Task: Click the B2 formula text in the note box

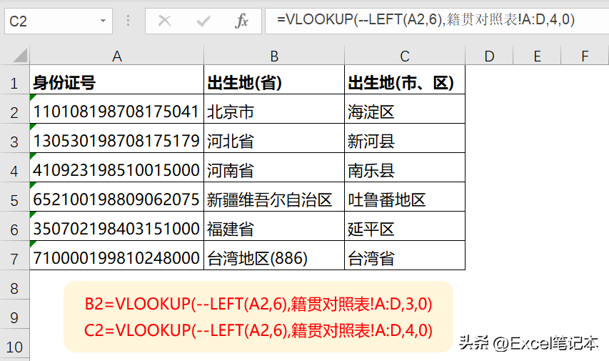Action: 258,304
